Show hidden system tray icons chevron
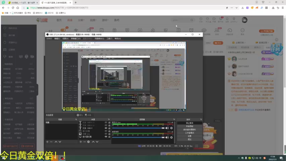 click(239, 158)
